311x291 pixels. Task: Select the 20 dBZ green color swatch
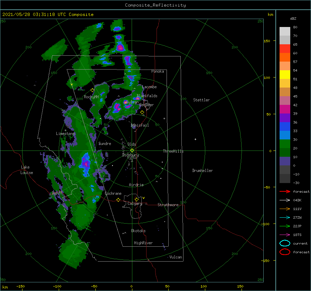(285, 144)
